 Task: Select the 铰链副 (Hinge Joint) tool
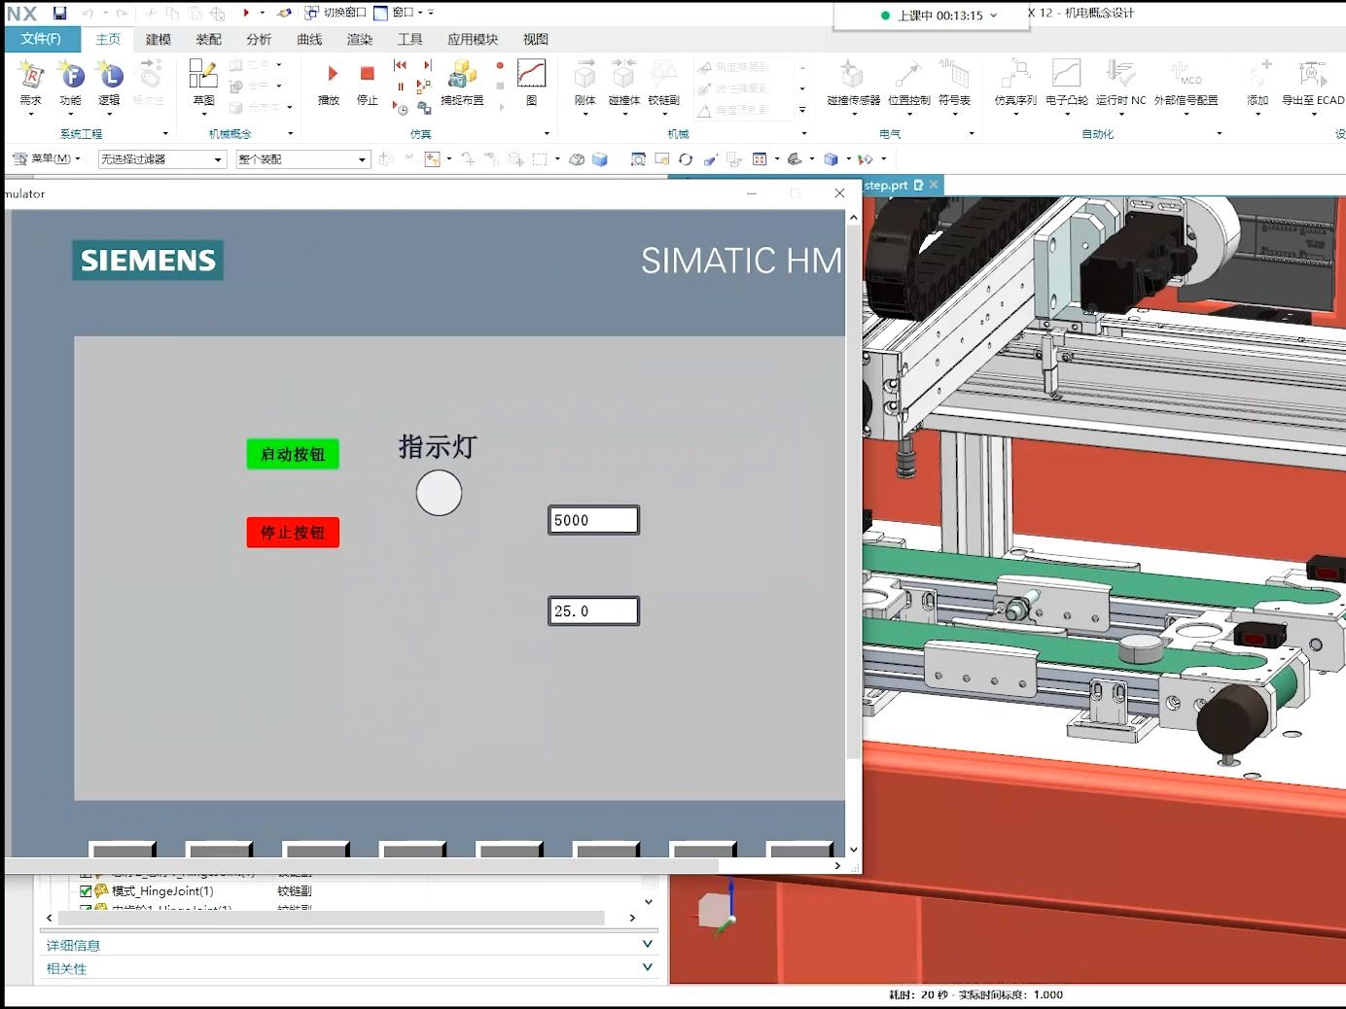[x=664, y=86]
